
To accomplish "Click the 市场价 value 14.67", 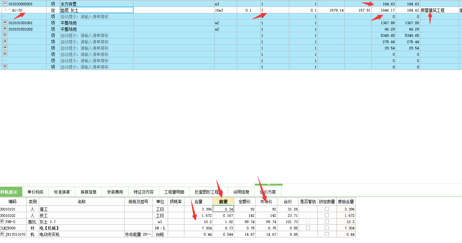I will click(266, 234).
